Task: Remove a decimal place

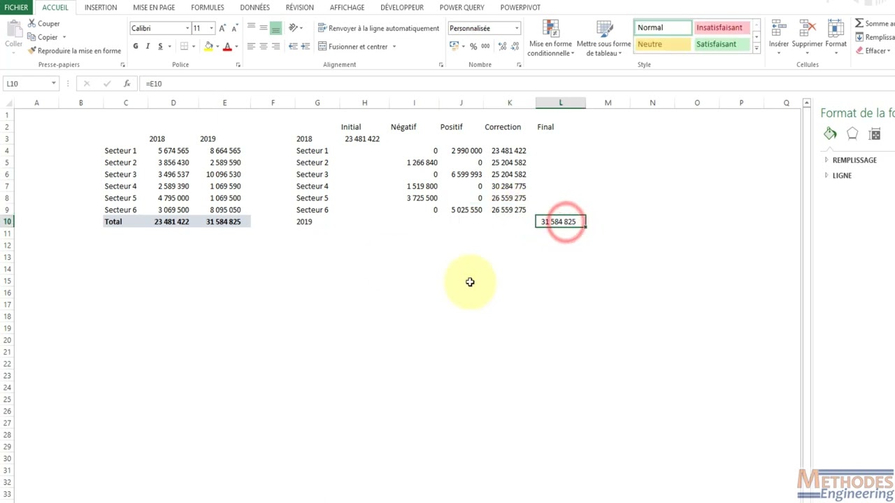Action: 514,46
